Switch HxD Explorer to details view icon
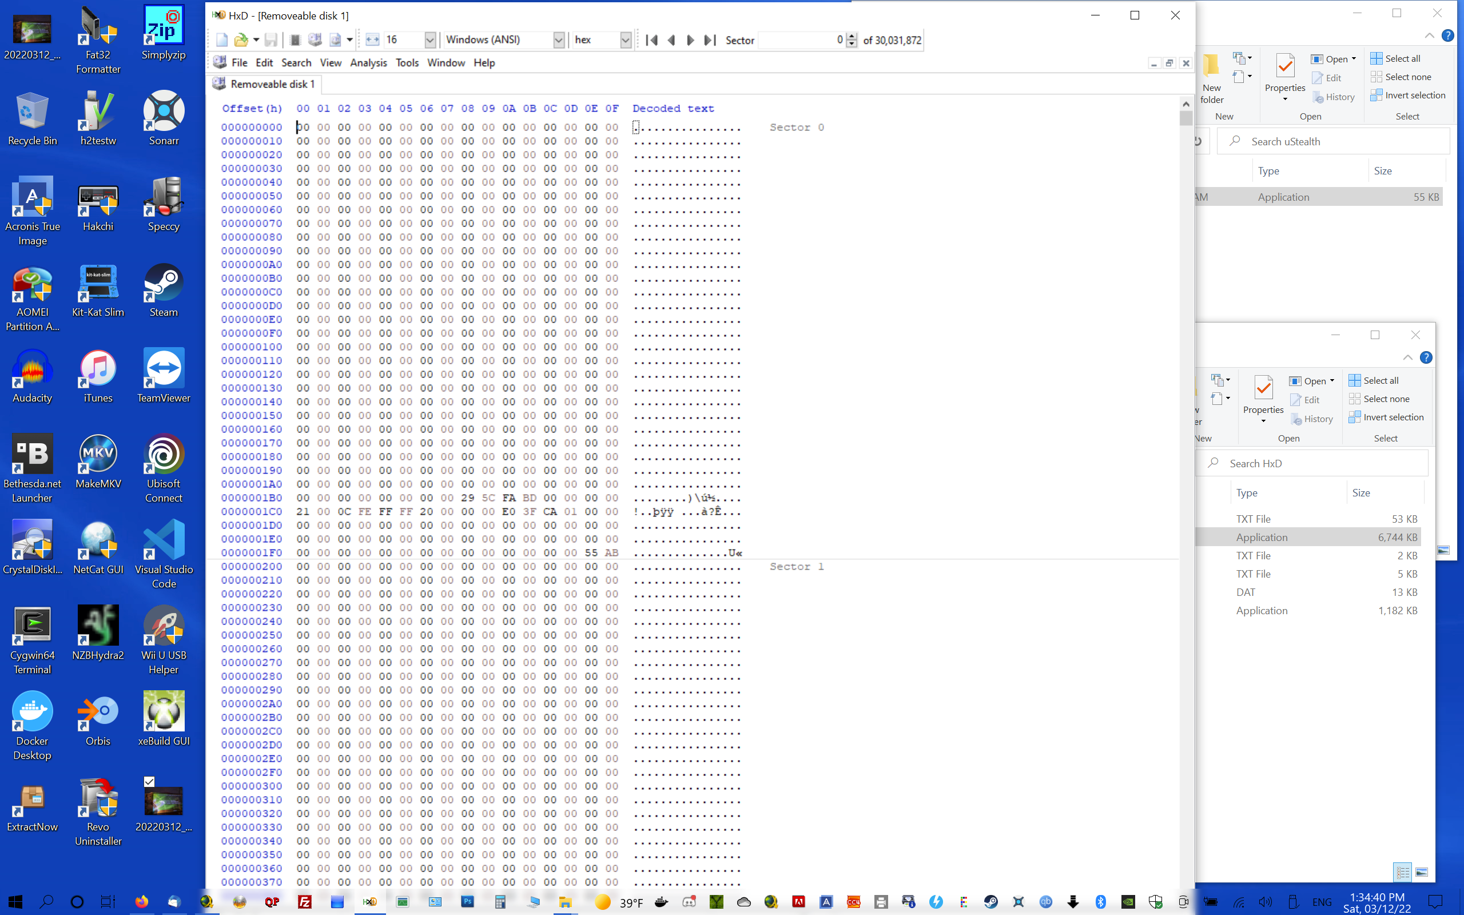 tap(1402, 872)
